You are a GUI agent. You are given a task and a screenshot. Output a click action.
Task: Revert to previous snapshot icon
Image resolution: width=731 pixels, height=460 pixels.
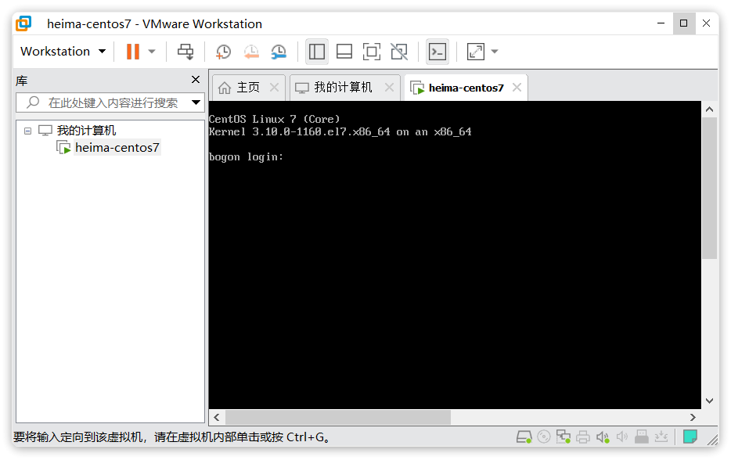[251, 52]
